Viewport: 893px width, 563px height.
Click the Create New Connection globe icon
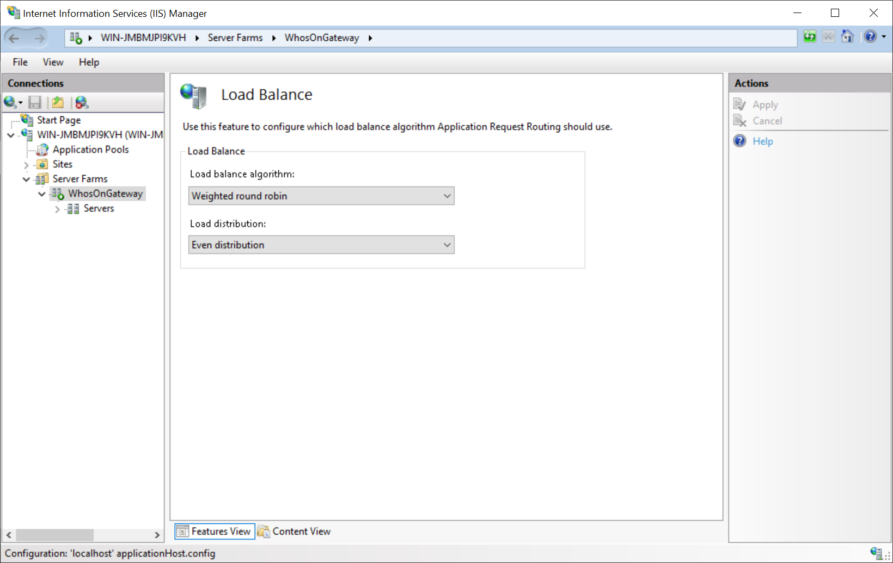point(10,102)
